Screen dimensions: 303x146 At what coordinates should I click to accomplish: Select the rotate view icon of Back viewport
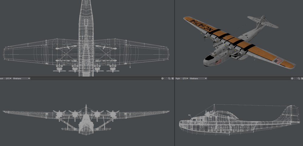pos(166,79)
